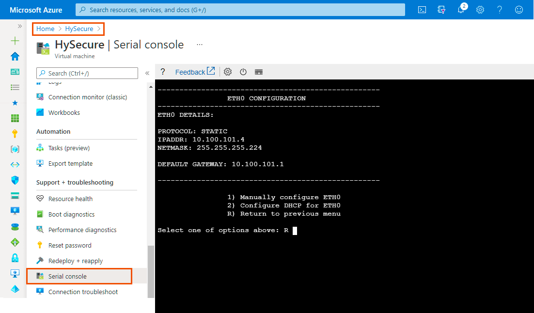
Task: Click Microsoft Azure portal logo text
Action: [36, 10]
